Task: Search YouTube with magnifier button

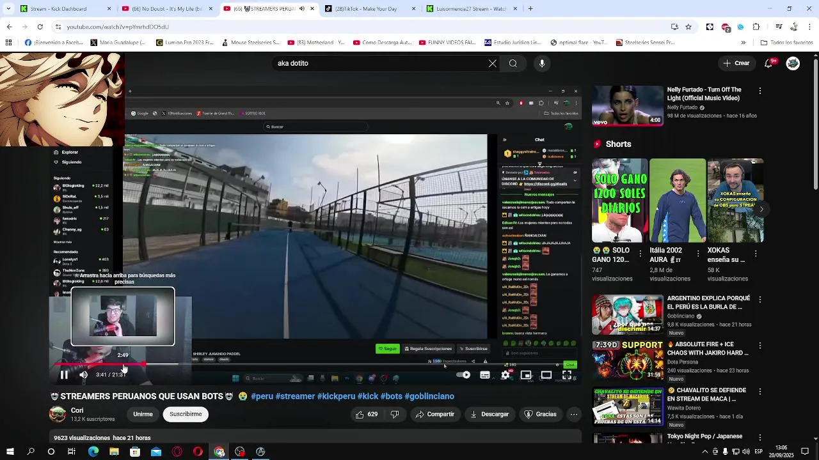Action: pos(513,63)
